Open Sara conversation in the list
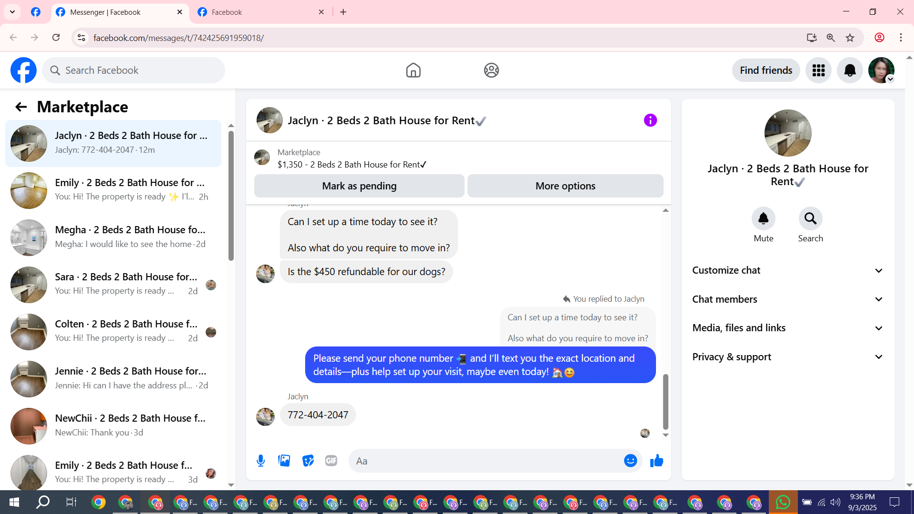This screenshot has width=914, height=514. 113,284
